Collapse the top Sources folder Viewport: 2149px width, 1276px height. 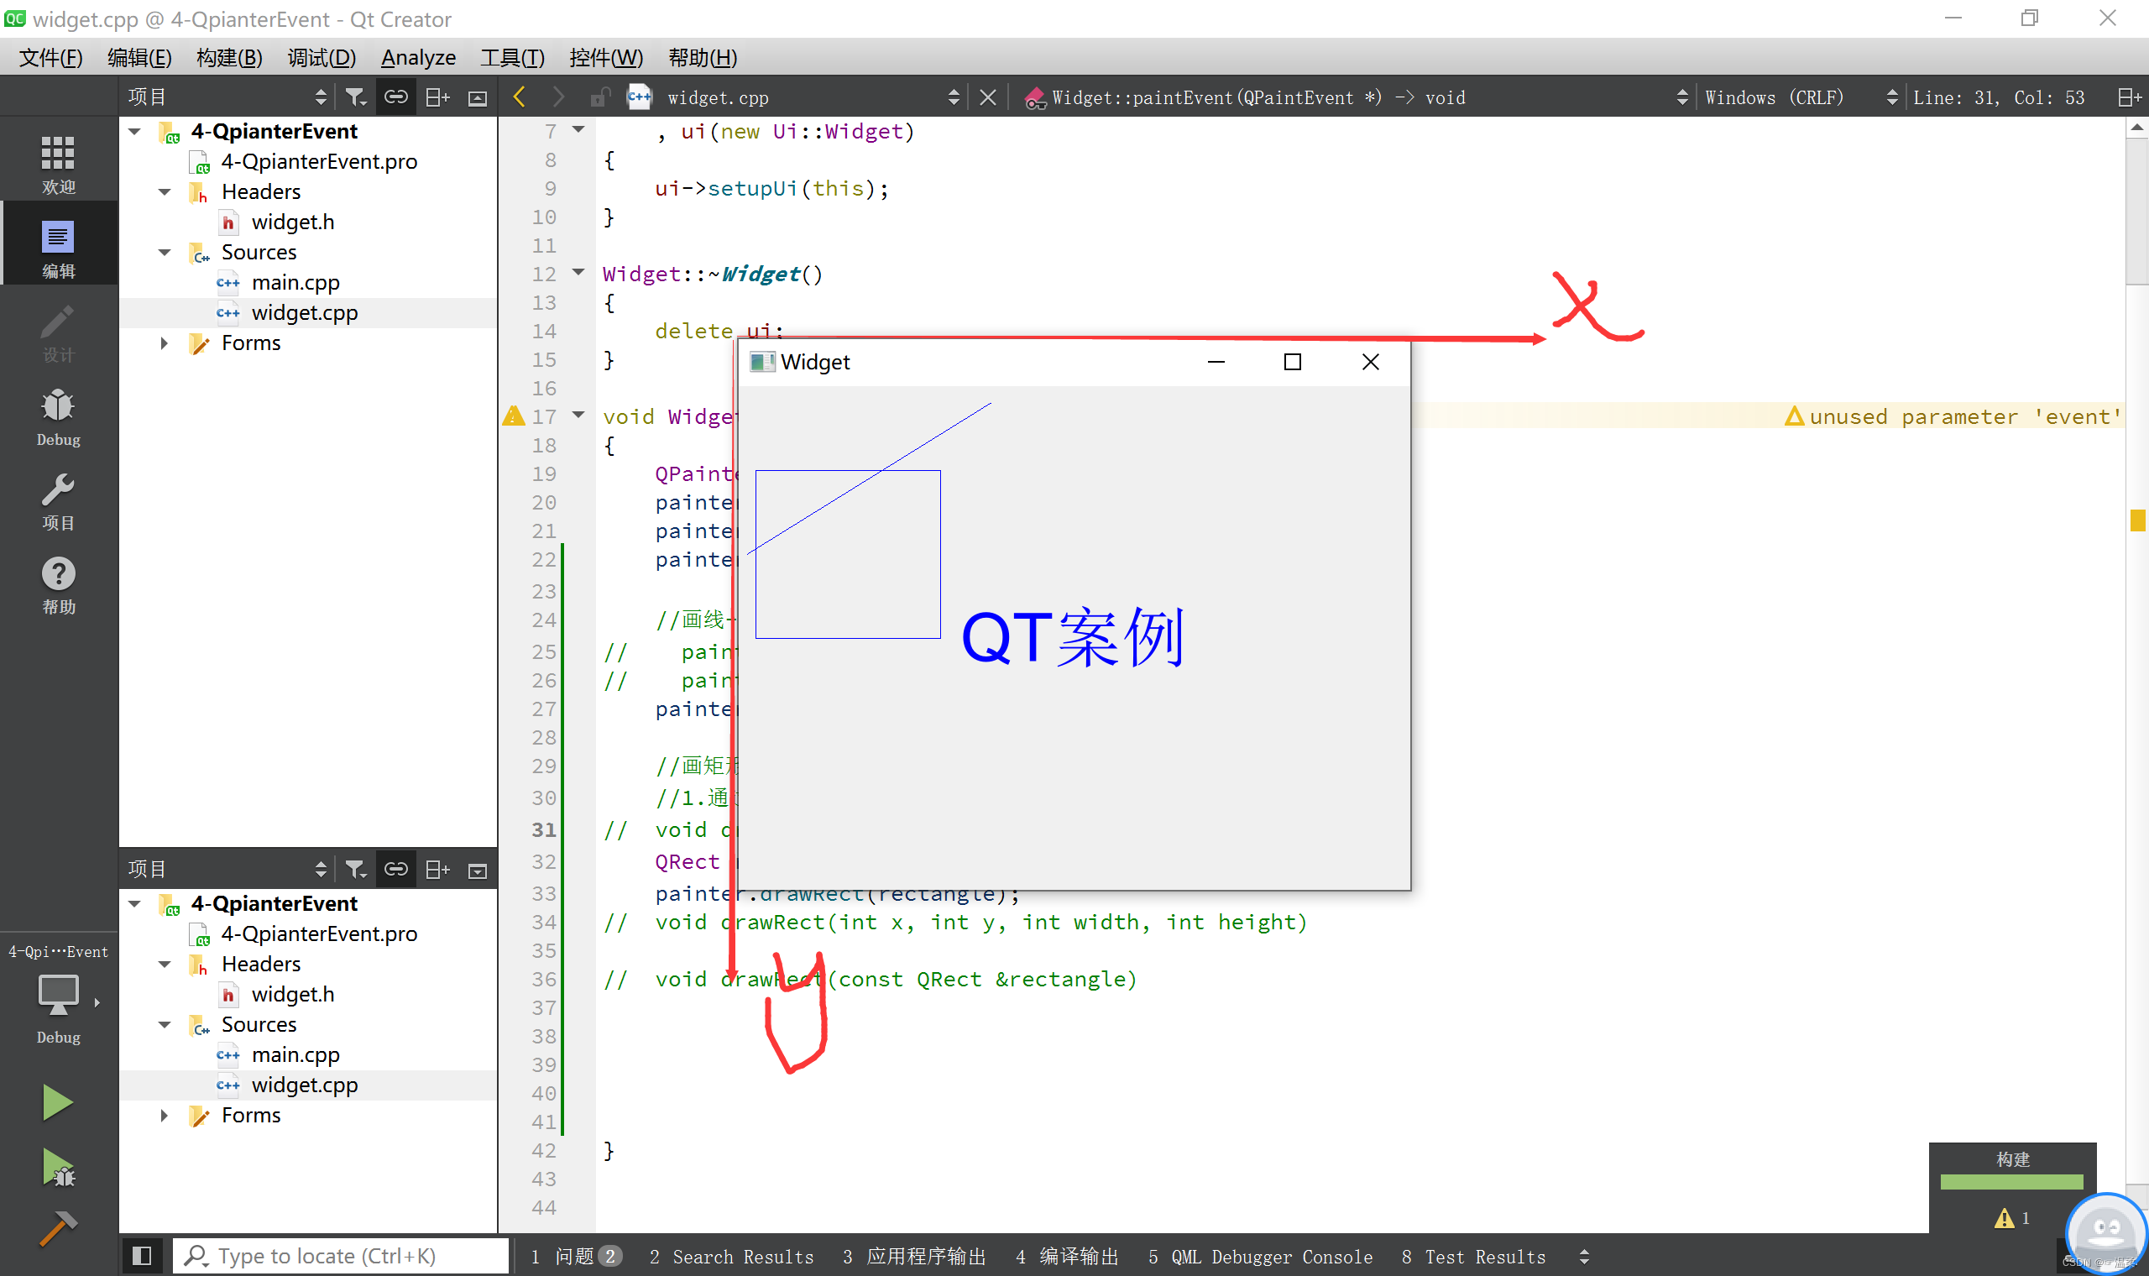tap(165, 252)
